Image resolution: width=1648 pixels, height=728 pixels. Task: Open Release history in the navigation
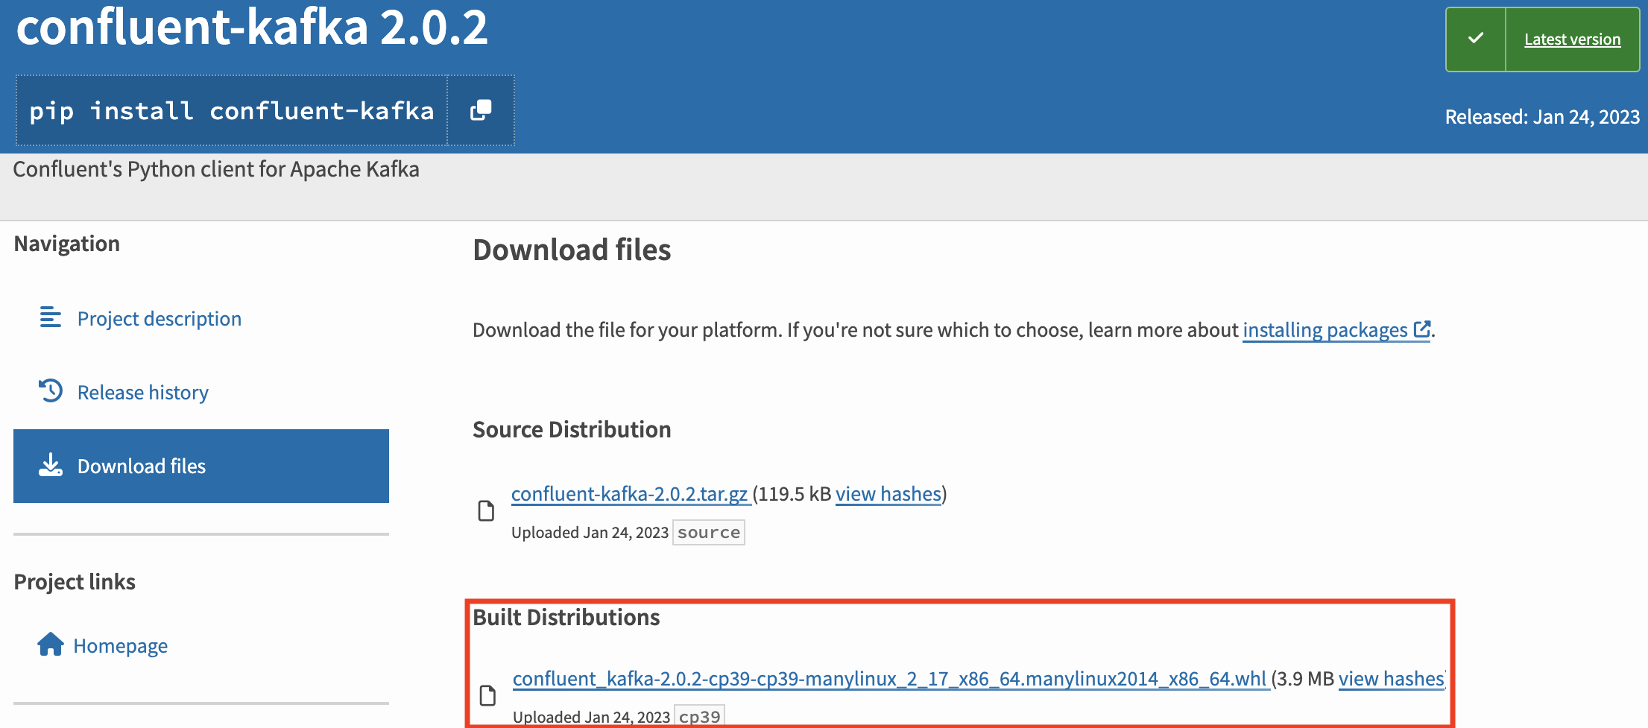pos(143,393)
